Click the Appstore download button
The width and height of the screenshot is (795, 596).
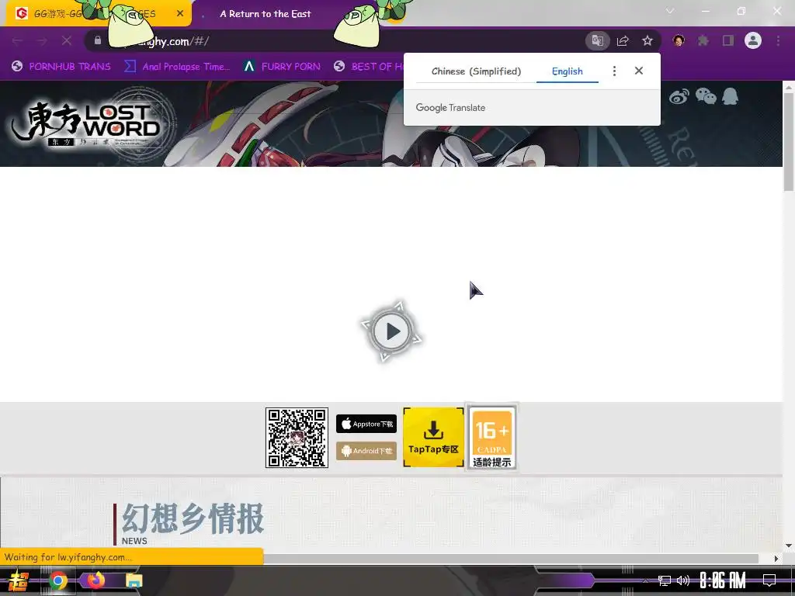(366, 424)
